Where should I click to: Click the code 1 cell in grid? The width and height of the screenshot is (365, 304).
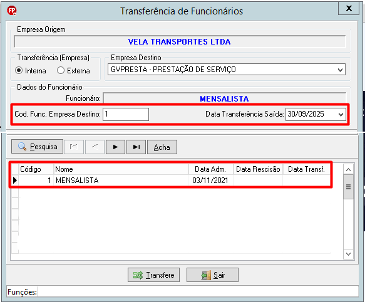click(36, 181)
